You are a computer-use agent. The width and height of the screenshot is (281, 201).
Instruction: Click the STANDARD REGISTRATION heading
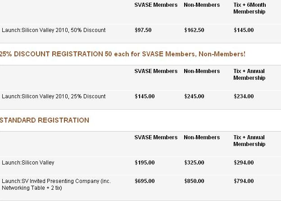(45, 120)
